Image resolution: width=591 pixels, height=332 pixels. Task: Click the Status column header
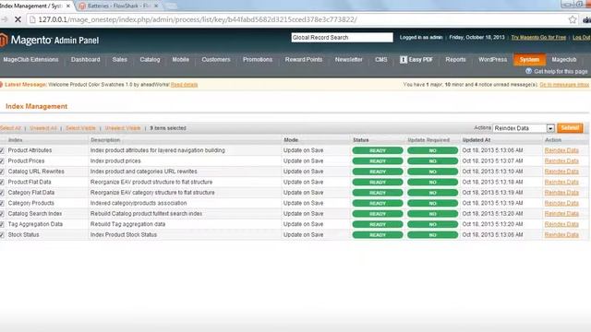[361, 140]
